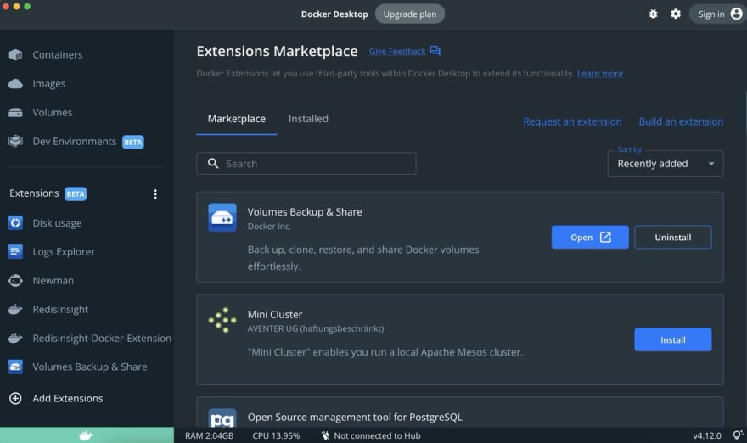The height and width of the screenshot is (443, 747).
Task: Open the Newman extension icon
Action: click(x=15, y=281)
